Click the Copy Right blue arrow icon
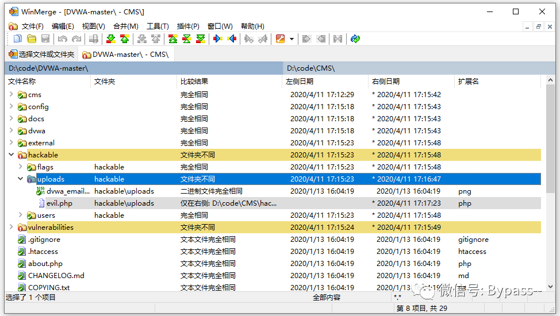 (217, 38)
